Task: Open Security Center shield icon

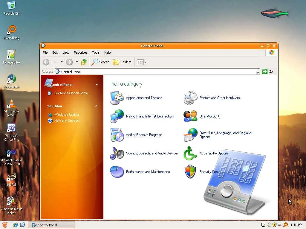Action: click(190, 171)
